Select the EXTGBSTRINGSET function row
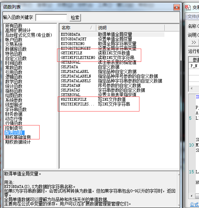The image size is (199, 208). pyautogui.click(x=112, y=48)
